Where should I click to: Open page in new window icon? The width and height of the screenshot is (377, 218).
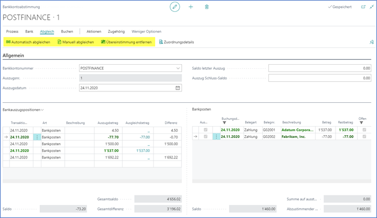pyautogui.click(x=363, y=7)
